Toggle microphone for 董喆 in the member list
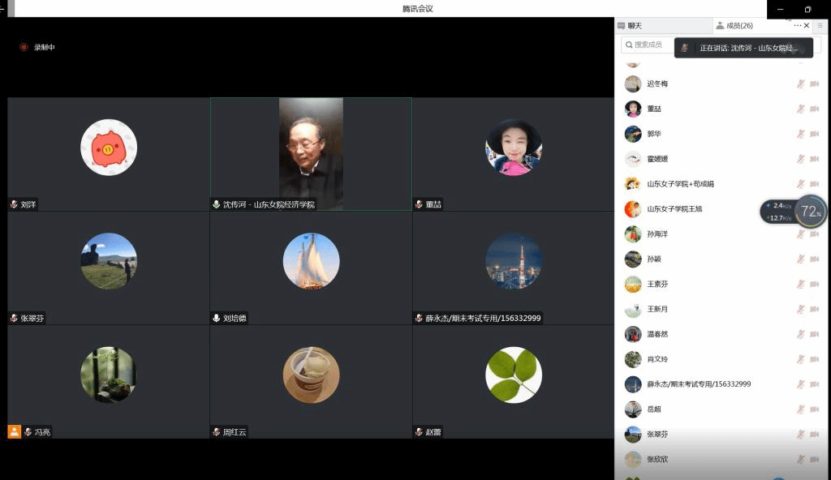The height and width of the screenshot is (480, 831). pyautogui.click(x=800, y=109)
